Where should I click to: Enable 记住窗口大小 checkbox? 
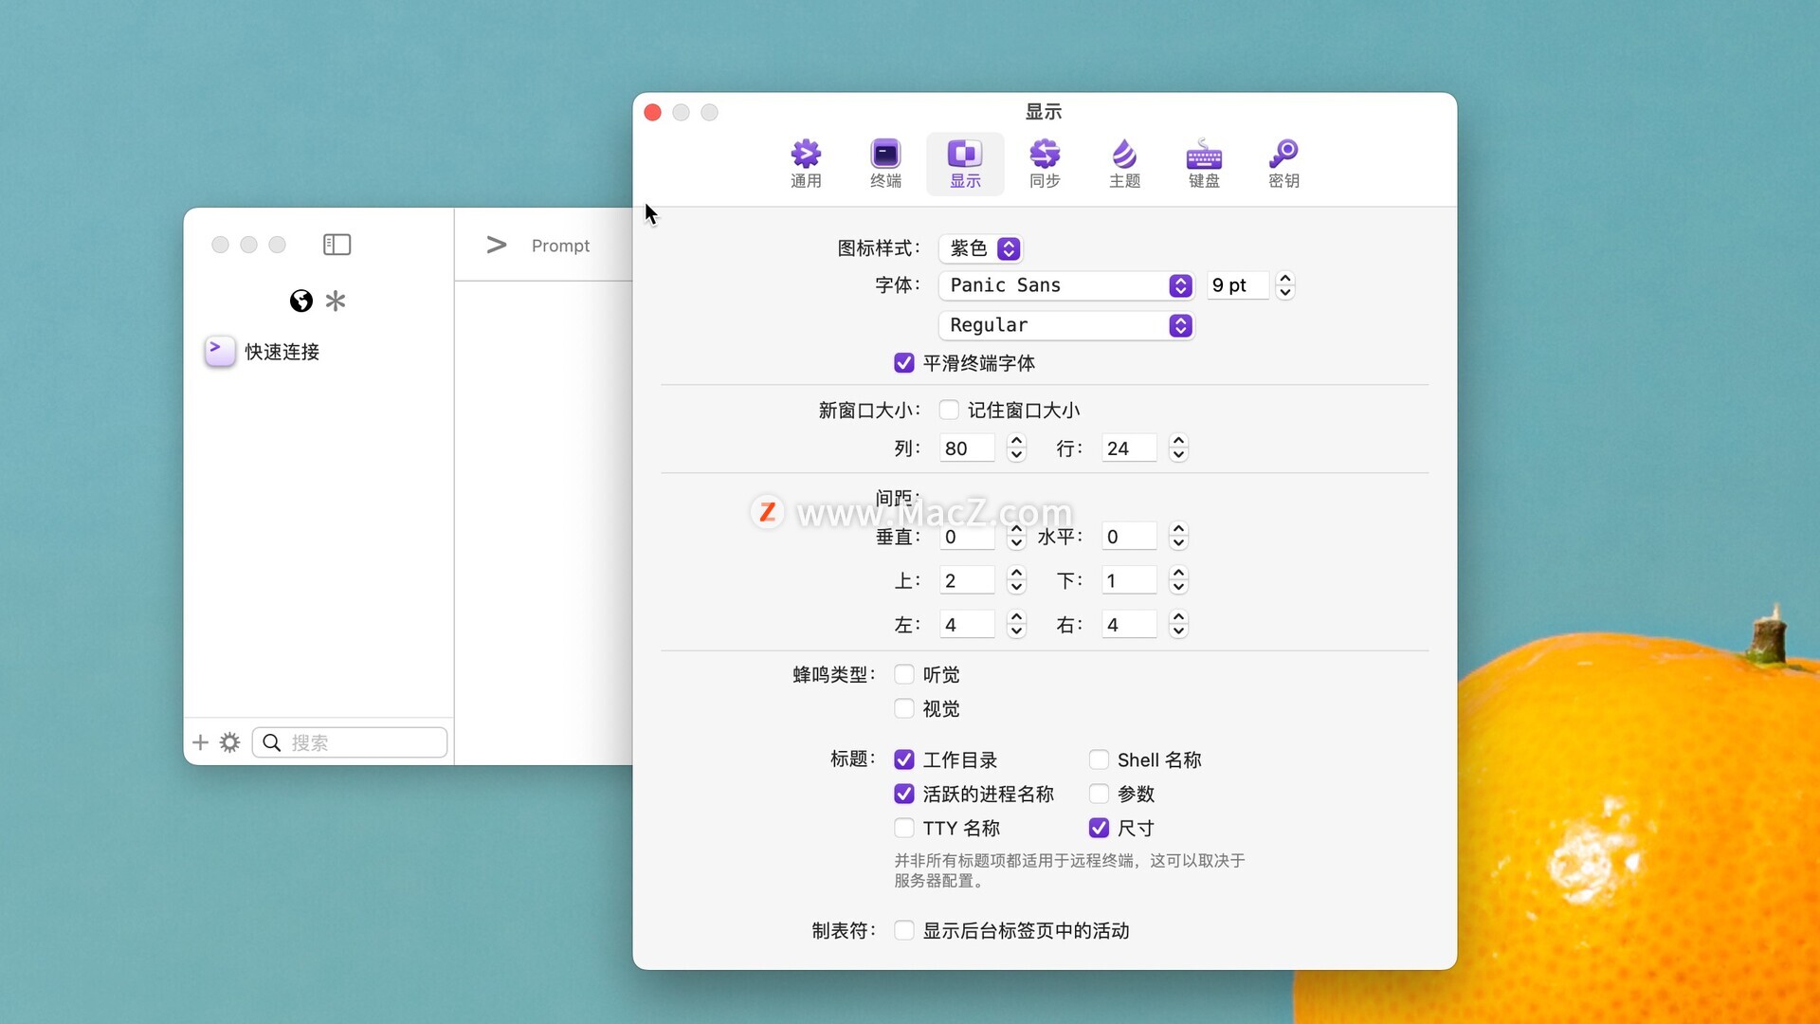(949, 410)
